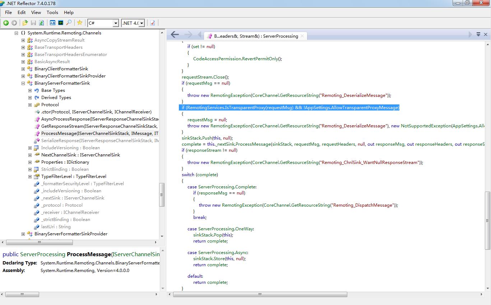Screen dimensions: 491x305
Task: Expand the Base Types node
Action: pos(30,90)
